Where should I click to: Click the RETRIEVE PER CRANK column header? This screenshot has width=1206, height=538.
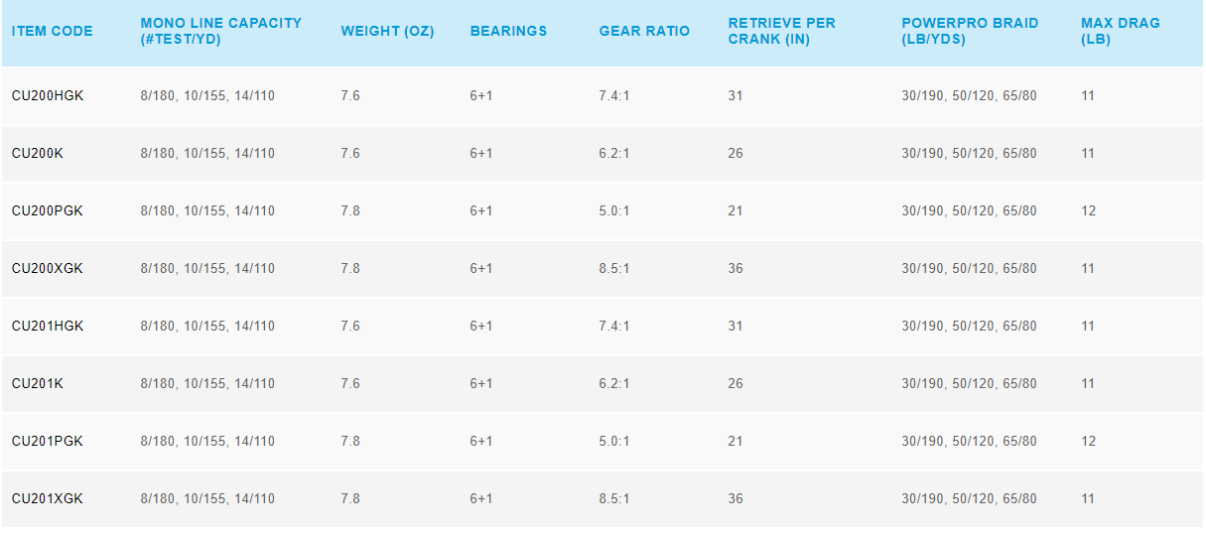[781, 31]
